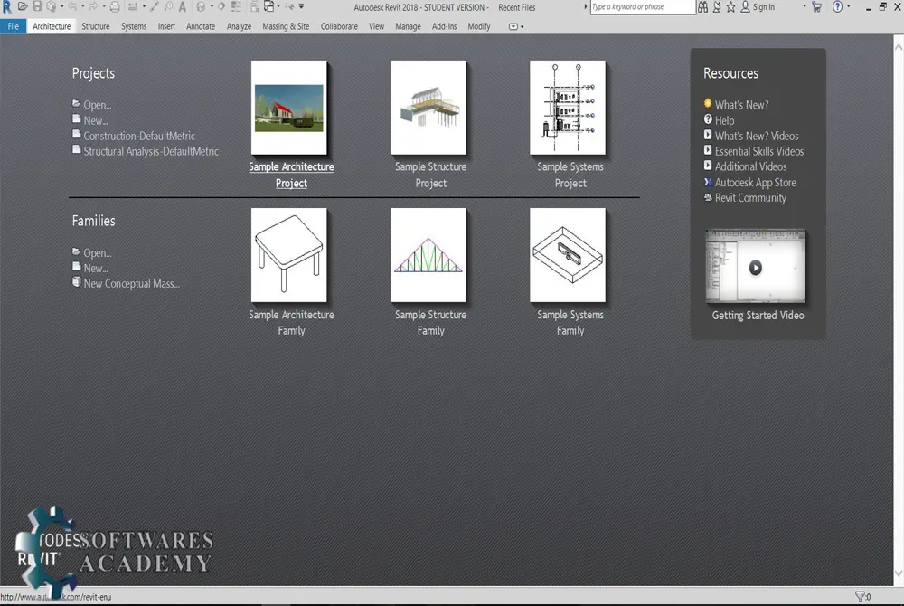Click the Switch Windows icon
904x606 pixels.
click(268, 6)
